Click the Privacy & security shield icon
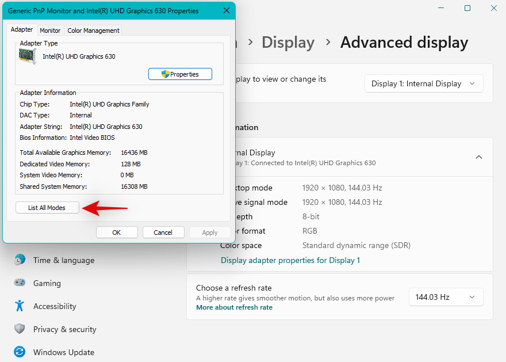The height and width of the screenshot is (362, 506). tap(20, 329)
